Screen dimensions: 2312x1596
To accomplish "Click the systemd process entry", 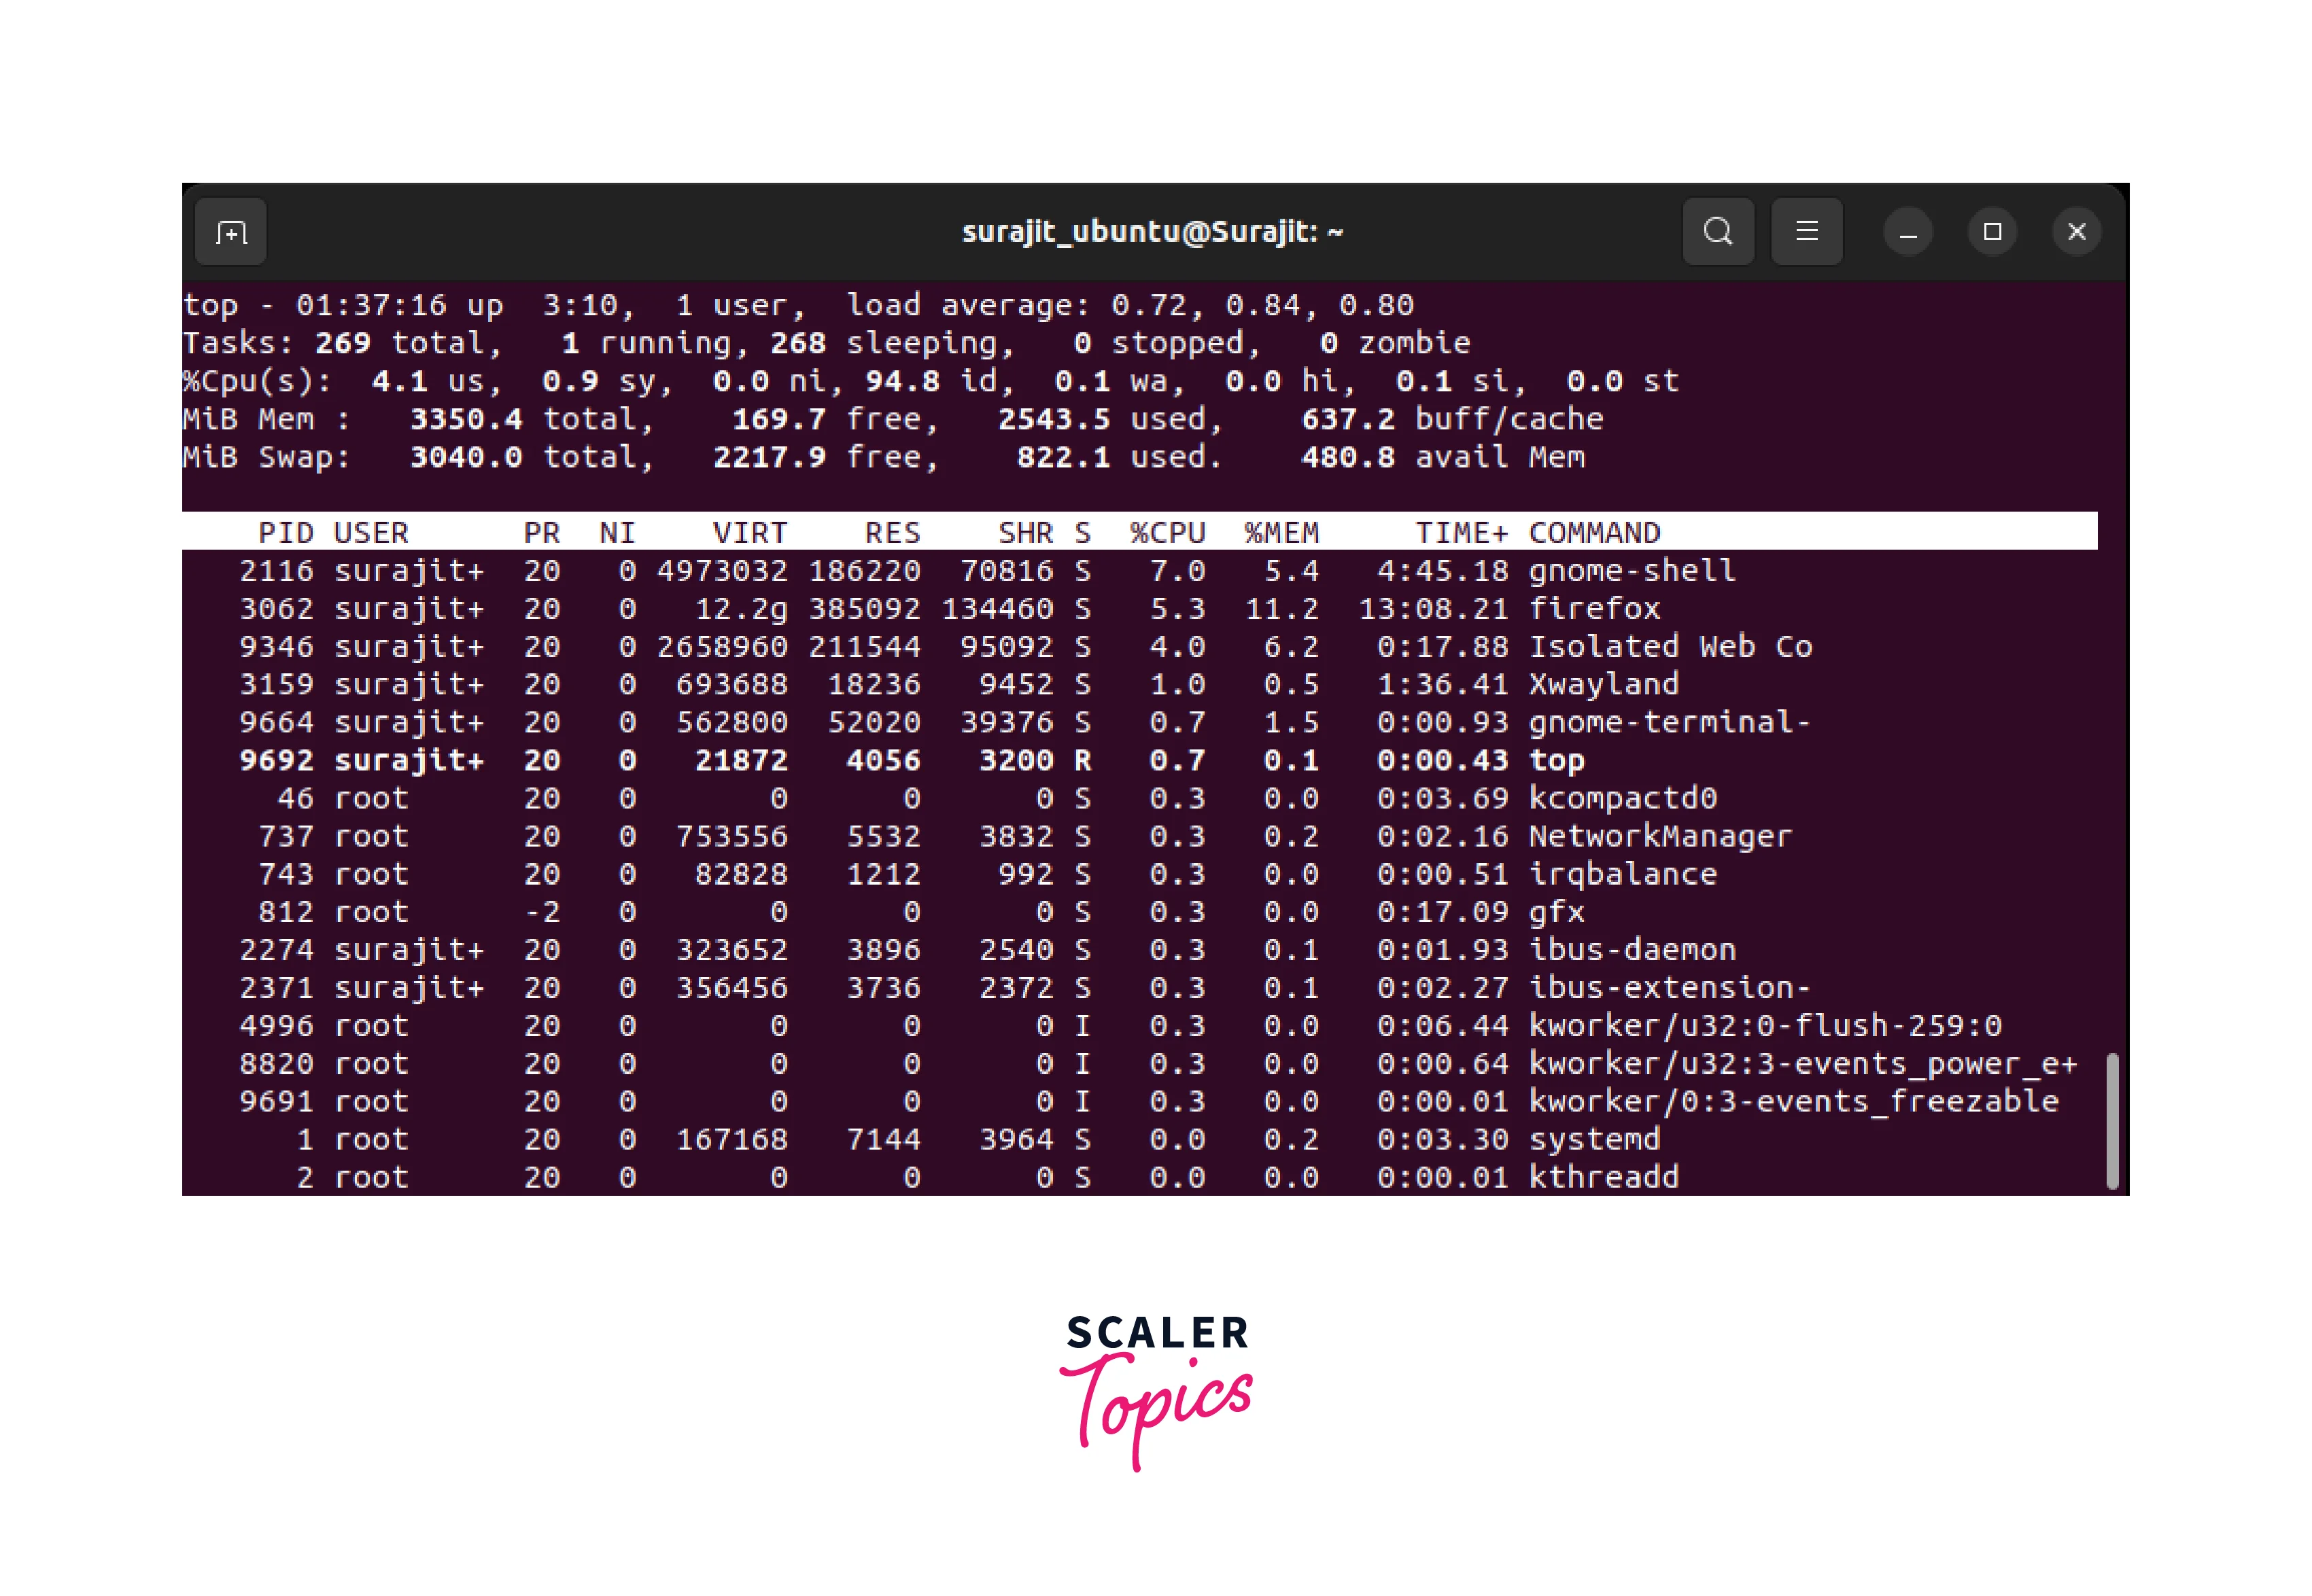I will tap(1593, 1139).
